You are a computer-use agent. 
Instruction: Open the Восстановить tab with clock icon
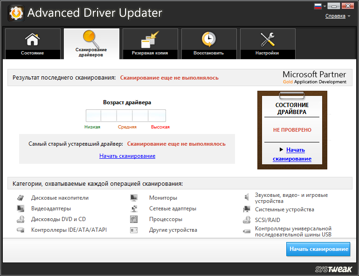point(208,44)
